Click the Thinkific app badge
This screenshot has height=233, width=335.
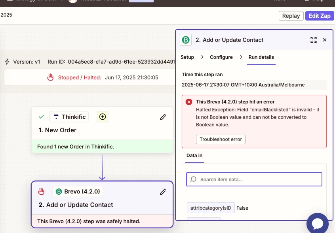(69, 117)
